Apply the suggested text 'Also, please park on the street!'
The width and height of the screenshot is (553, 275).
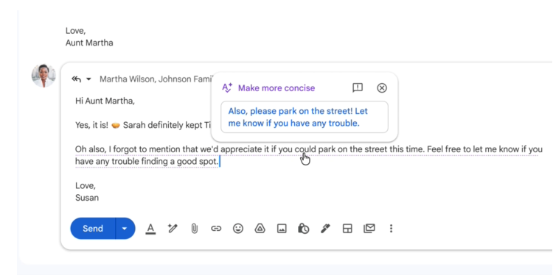[305, 117]
